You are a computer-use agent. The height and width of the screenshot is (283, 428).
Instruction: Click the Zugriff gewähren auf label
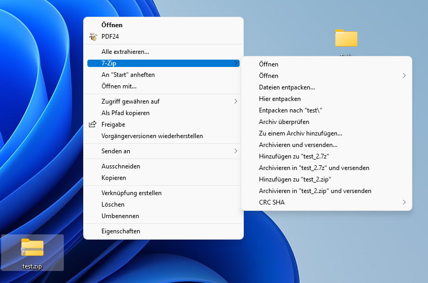(x=130, y=101)
